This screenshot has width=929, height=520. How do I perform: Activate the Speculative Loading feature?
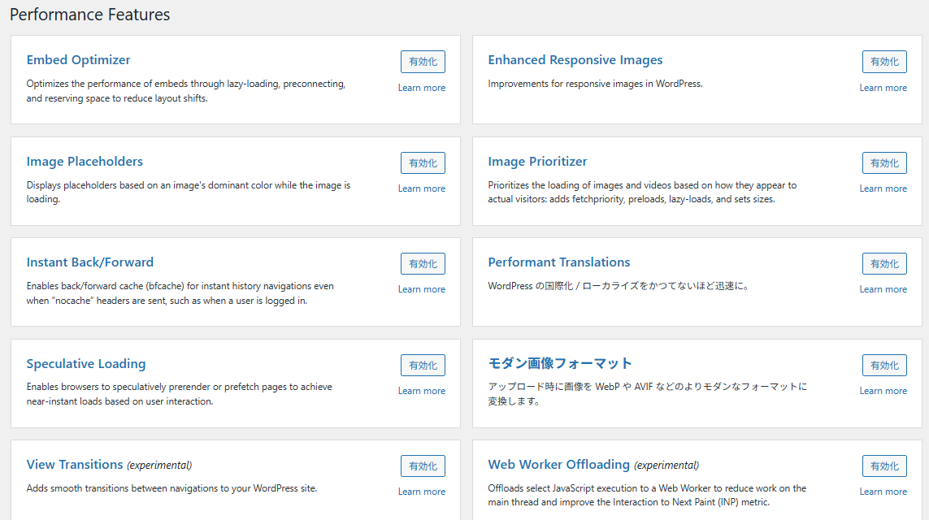point(423,366)
